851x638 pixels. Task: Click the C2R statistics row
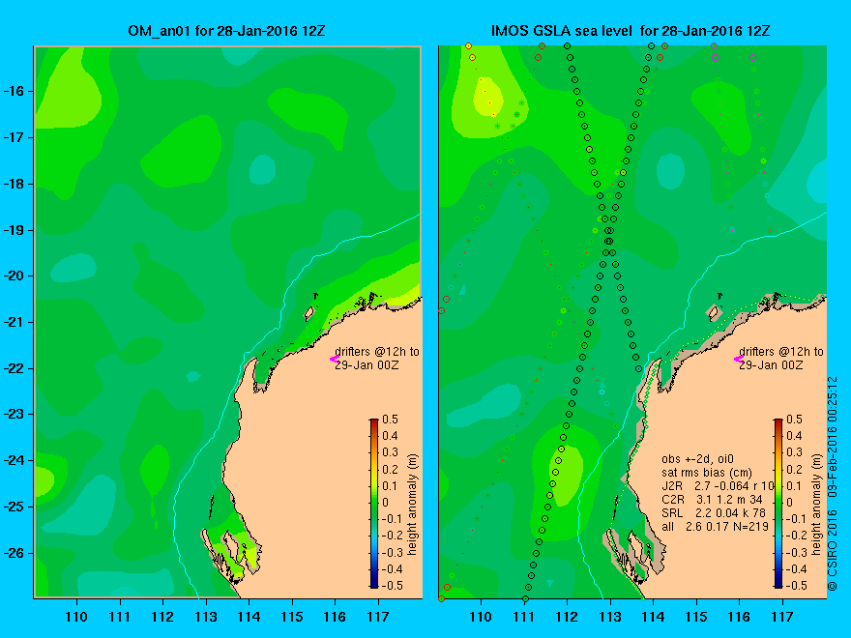(x=712, y=499)
